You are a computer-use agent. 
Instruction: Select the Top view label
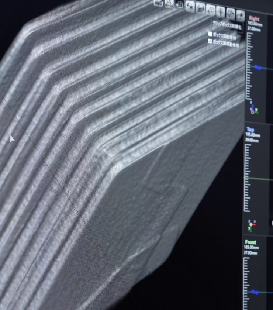(250, 130)
